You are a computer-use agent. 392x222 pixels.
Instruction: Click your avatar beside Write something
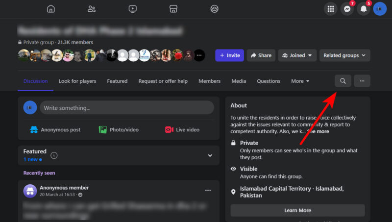[x=30, y=107]
